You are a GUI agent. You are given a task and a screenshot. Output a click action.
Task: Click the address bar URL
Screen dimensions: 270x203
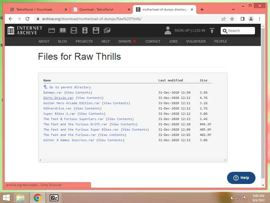[x=92, y=19]
